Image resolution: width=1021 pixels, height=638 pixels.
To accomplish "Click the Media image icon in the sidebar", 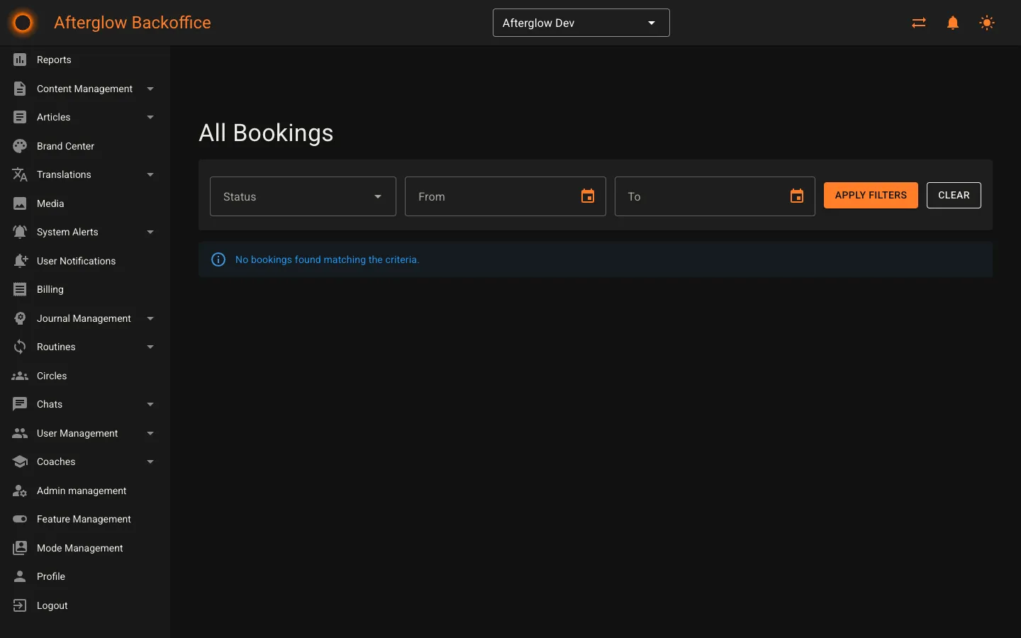I will [x=21, y=203].
